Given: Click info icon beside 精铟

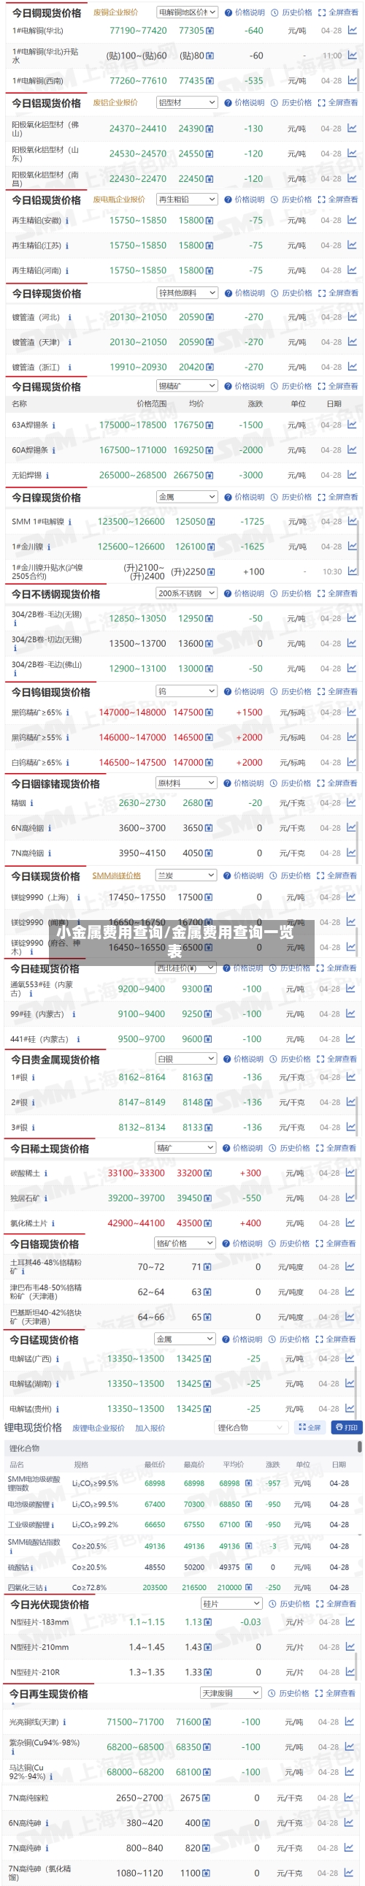Looking at the screenshot, I should click(31, 803).
